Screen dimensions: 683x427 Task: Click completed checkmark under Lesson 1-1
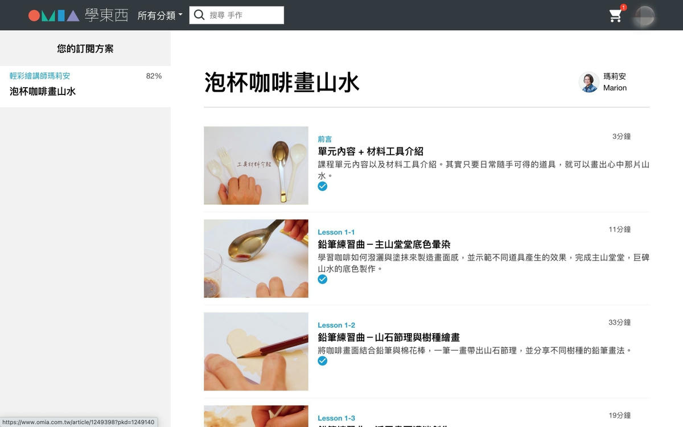[x=323, y=279]
